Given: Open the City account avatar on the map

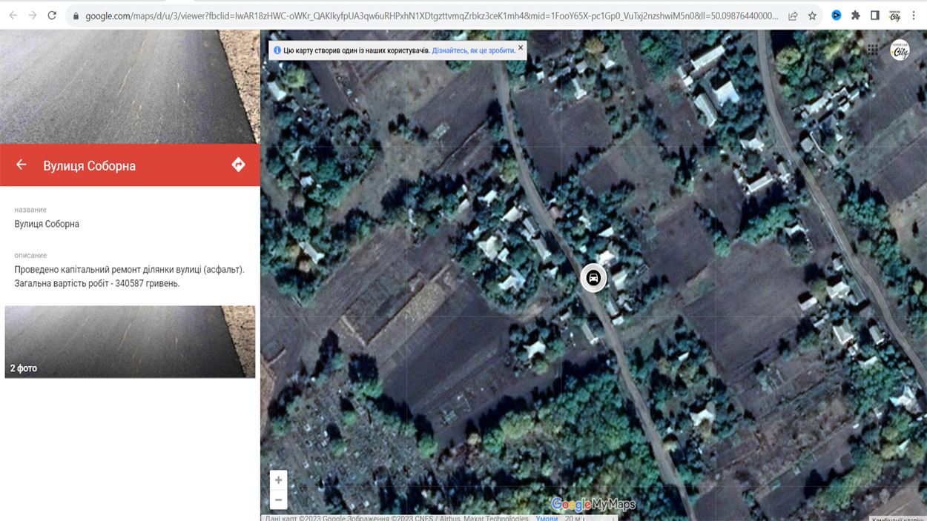Looking at the screenshot, I should [x=900, y=50].
